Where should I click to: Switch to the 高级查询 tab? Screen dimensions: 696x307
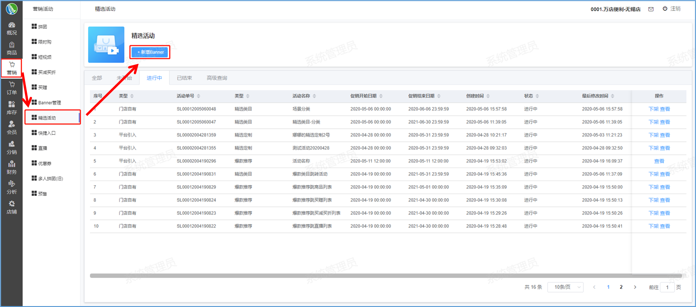(217, 78)
